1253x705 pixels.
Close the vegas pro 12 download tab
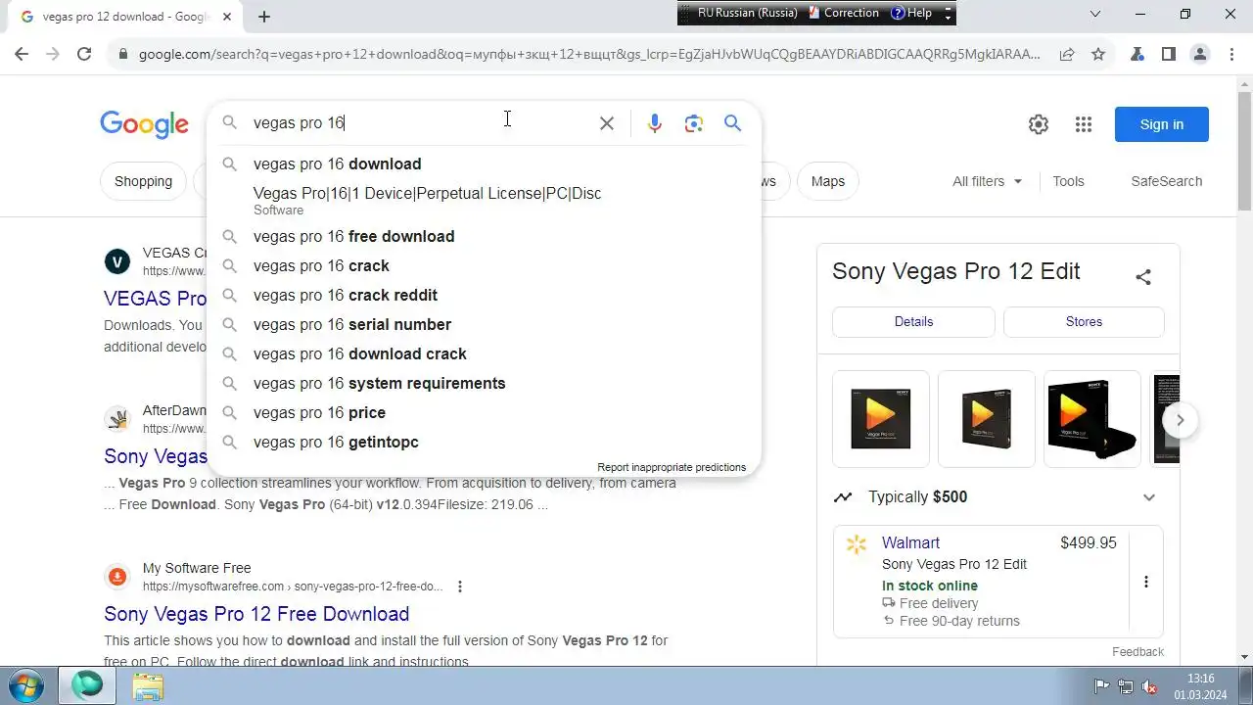click(227, 17)
